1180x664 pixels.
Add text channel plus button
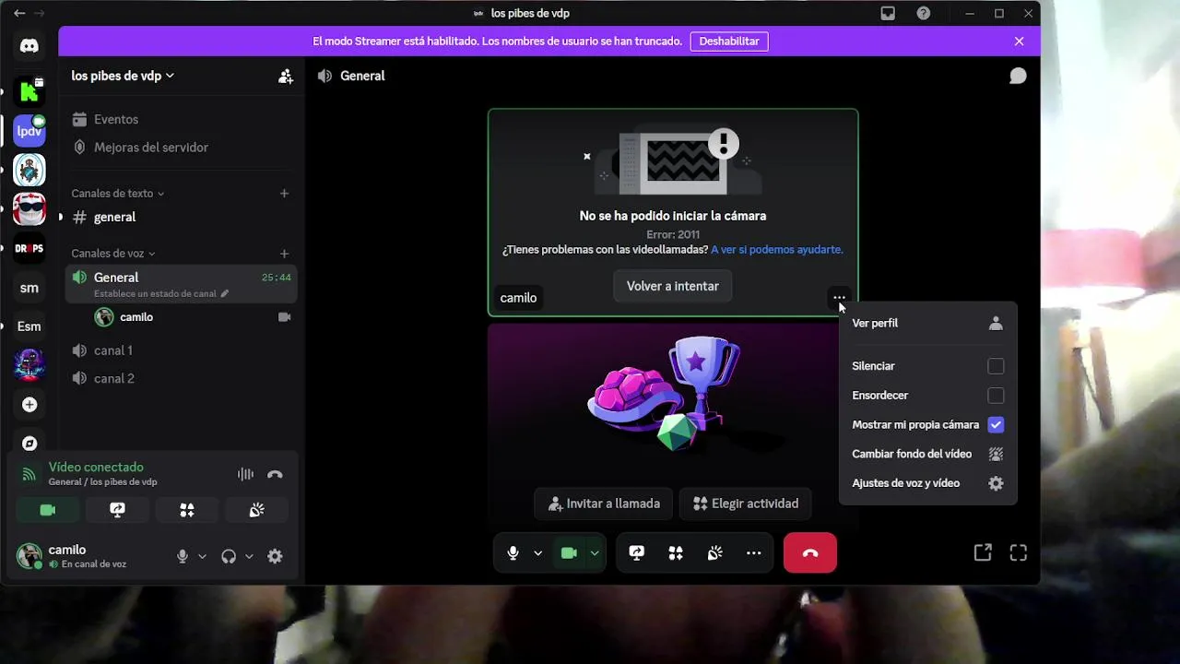[x=284, y=194]
